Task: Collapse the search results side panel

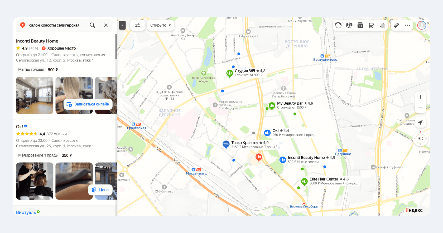Action: point(122,25)
